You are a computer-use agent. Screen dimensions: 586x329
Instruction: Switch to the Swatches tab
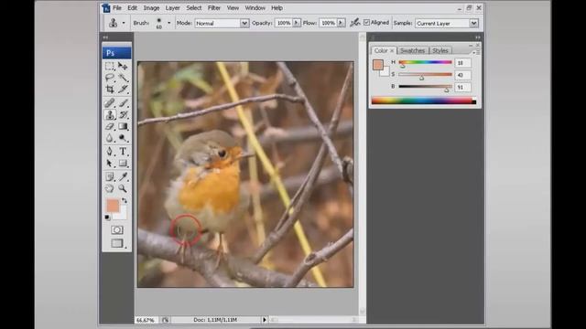tap(413, 50)
